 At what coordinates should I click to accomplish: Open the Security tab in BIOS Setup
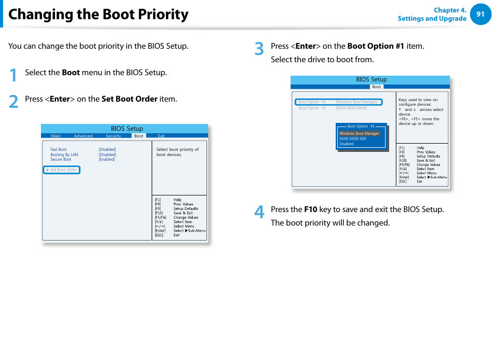[113, 136]
